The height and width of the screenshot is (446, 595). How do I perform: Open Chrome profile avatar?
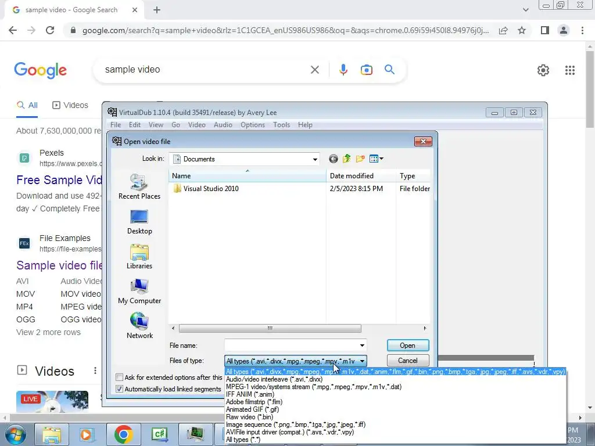click(x=564, y=30)
